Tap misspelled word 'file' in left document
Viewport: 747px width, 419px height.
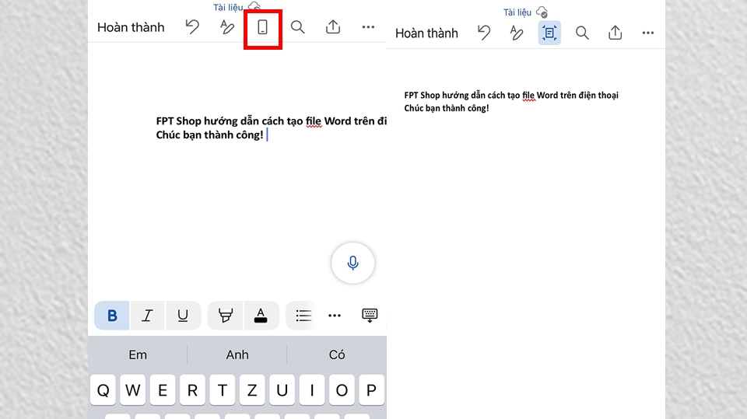[x=314, y=121]
